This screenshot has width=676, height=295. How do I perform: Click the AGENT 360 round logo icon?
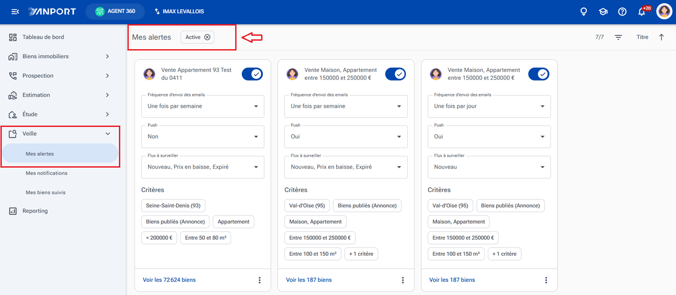pyautogui.click(x=100, y=11)
